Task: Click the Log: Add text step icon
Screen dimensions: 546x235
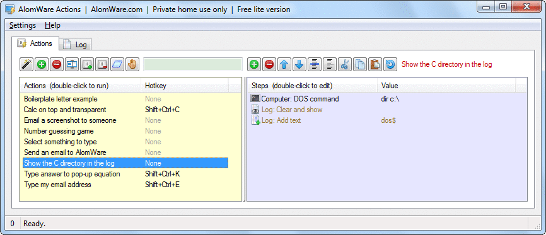Action: (x=255, y=120)
